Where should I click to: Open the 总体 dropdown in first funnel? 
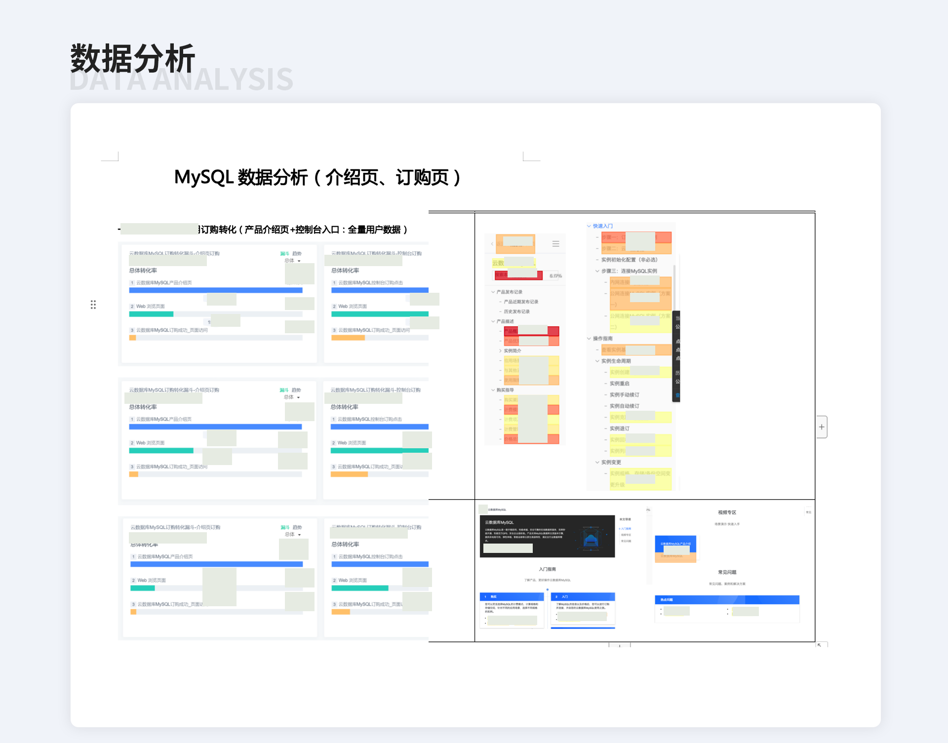tap(292, 261)
